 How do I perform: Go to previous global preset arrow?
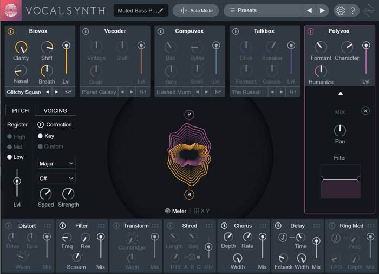click(309, 11)
